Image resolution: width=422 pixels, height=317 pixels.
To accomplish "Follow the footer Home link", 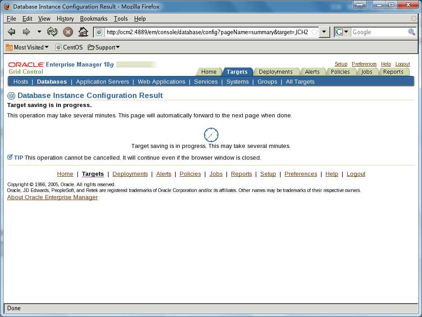I will point(65,174).
